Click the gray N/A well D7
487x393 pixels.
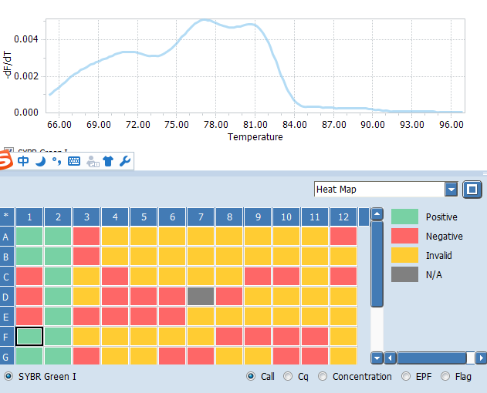pos(201,296)
